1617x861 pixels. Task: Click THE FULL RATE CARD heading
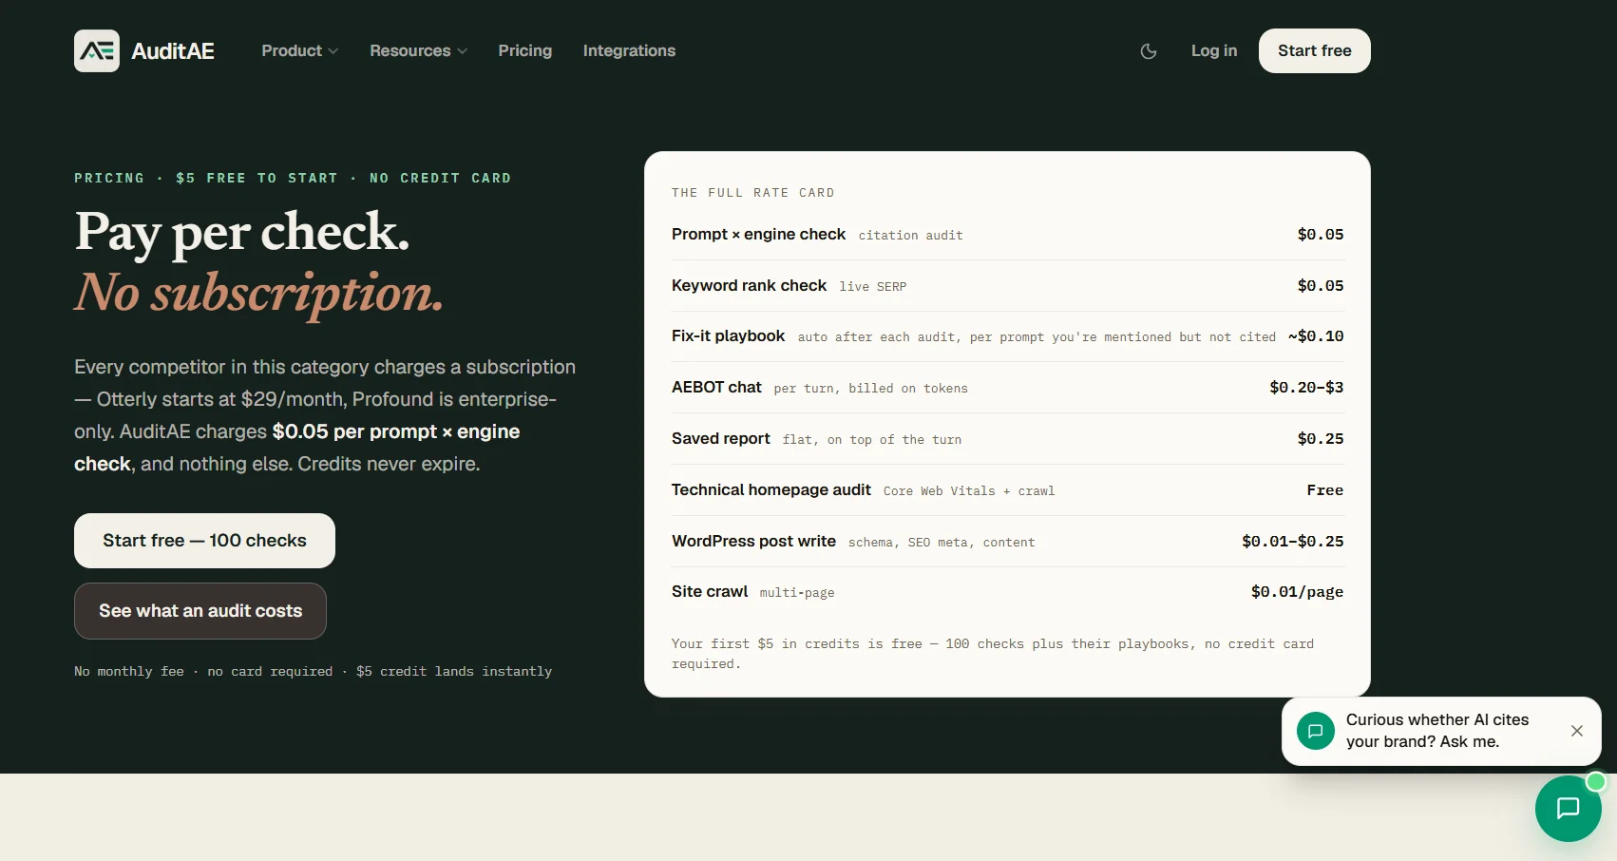[753, 193]
